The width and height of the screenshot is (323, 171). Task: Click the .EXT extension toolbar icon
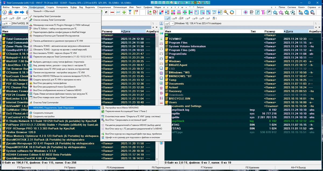(x=118, y=12)
